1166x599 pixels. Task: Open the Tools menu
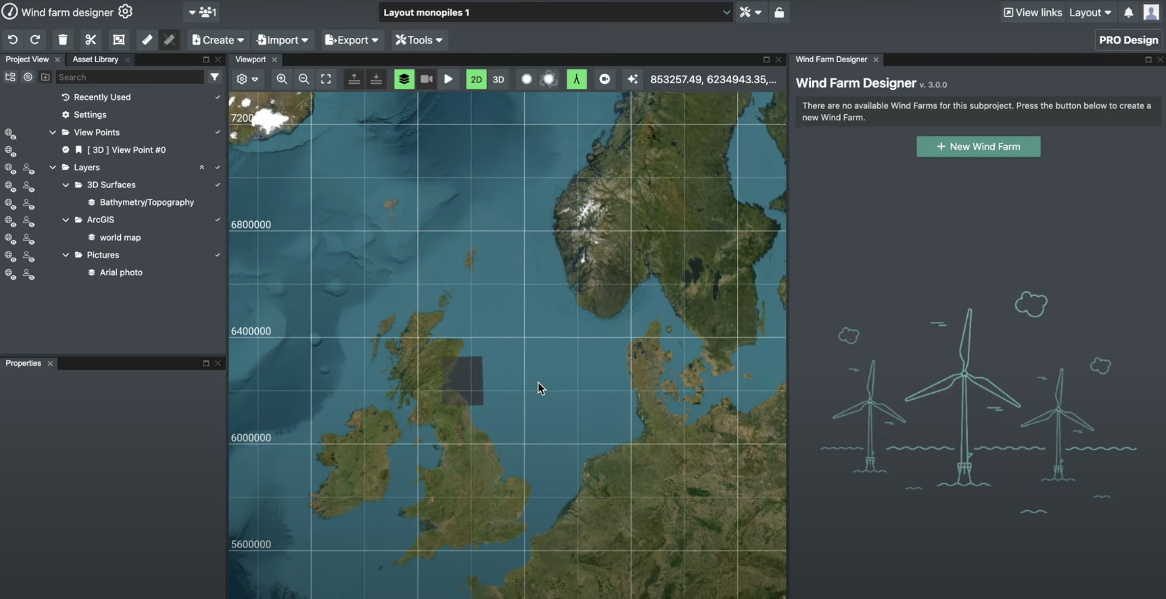tap(419, 40)
